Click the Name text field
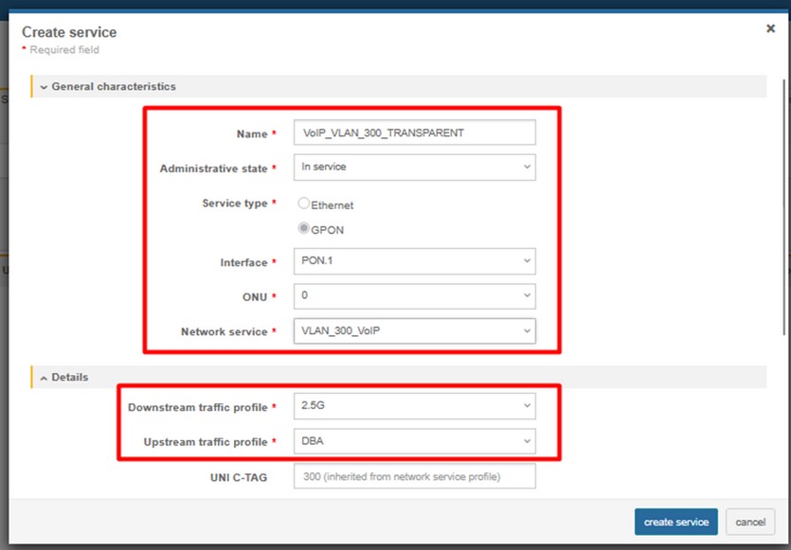 (x=414, y=133)
